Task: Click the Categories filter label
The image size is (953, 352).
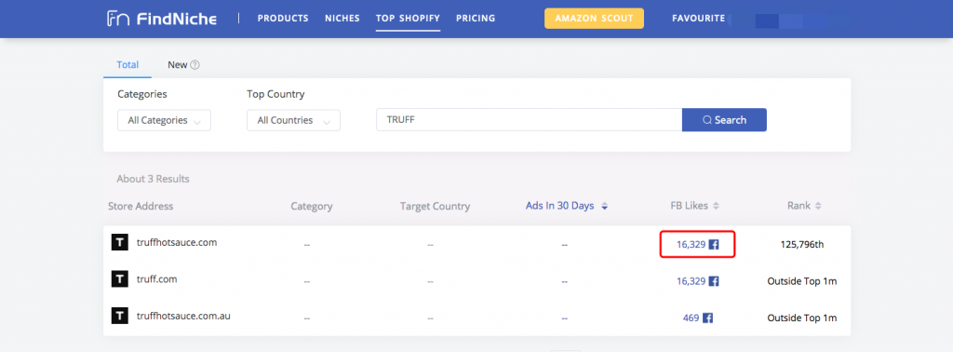Action: [x=142, y=94]
